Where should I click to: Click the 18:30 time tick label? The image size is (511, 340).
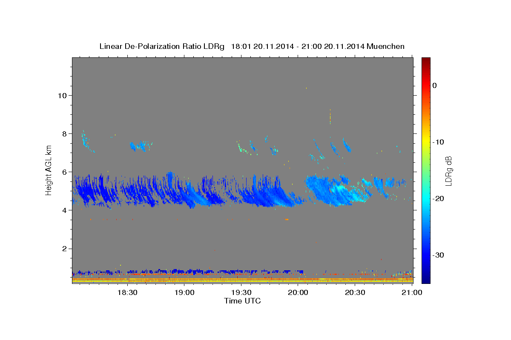click(127, 292)
